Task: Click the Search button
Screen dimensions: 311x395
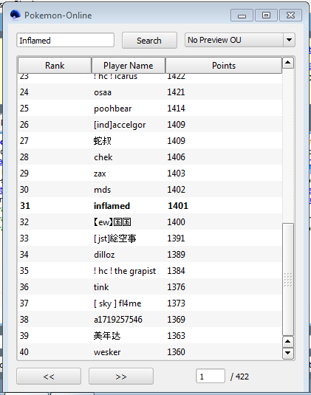Action: pos(149,41)
